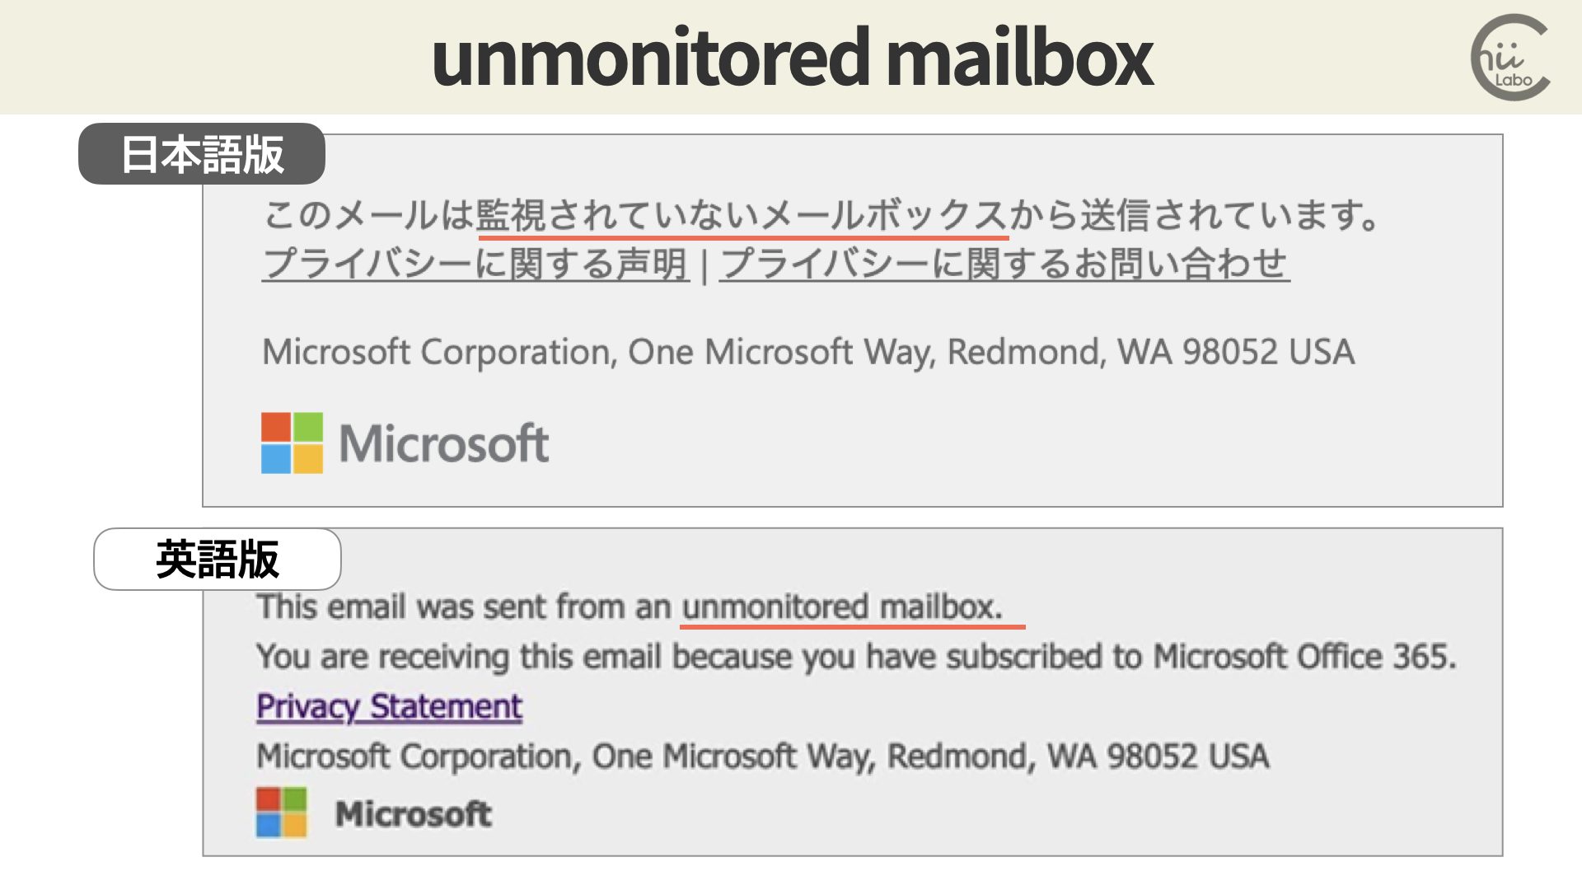Viewport: 1582px width, 890px height.
Task: Click the colored Microsoft logo in English panel
Action: tap(282, 812)
